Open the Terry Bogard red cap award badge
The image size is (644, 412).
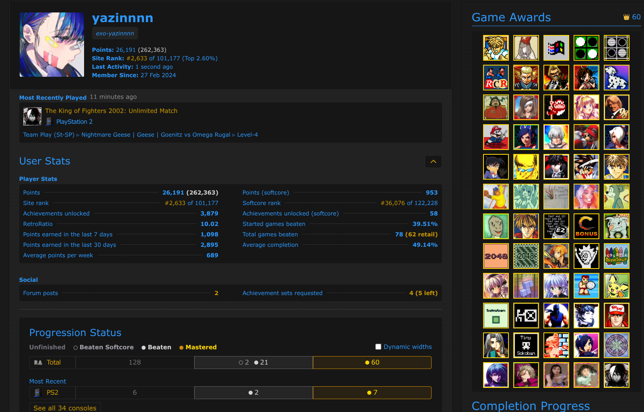coord(617,316)
